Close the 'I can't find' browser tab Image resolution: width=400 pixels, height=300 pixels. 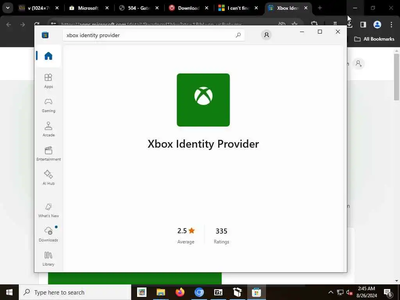(256, 8)
